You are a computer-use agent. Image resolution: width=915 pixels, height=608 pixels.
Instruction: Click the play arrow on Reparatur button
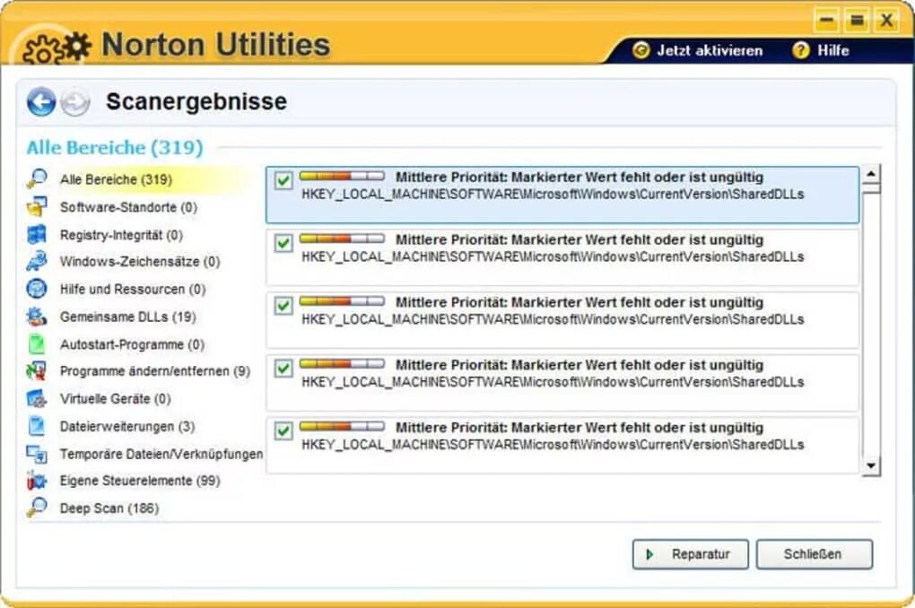[649, 554]
